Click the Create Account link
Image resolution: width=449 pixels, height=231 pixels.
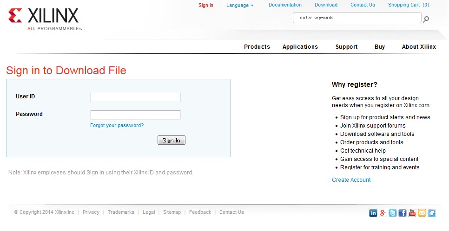[351, 180]
